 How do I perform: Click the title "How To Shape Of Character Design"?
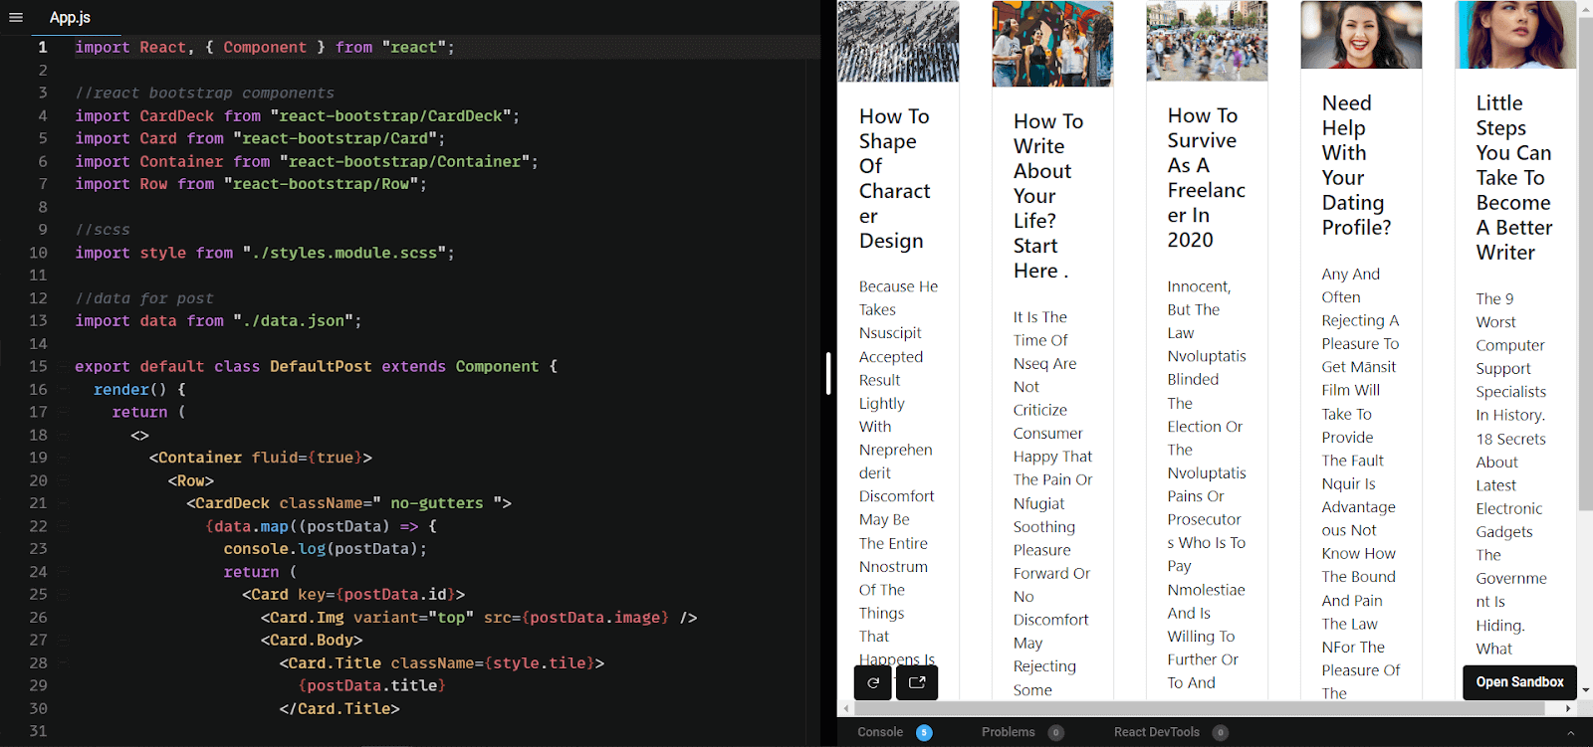(895, 179)
